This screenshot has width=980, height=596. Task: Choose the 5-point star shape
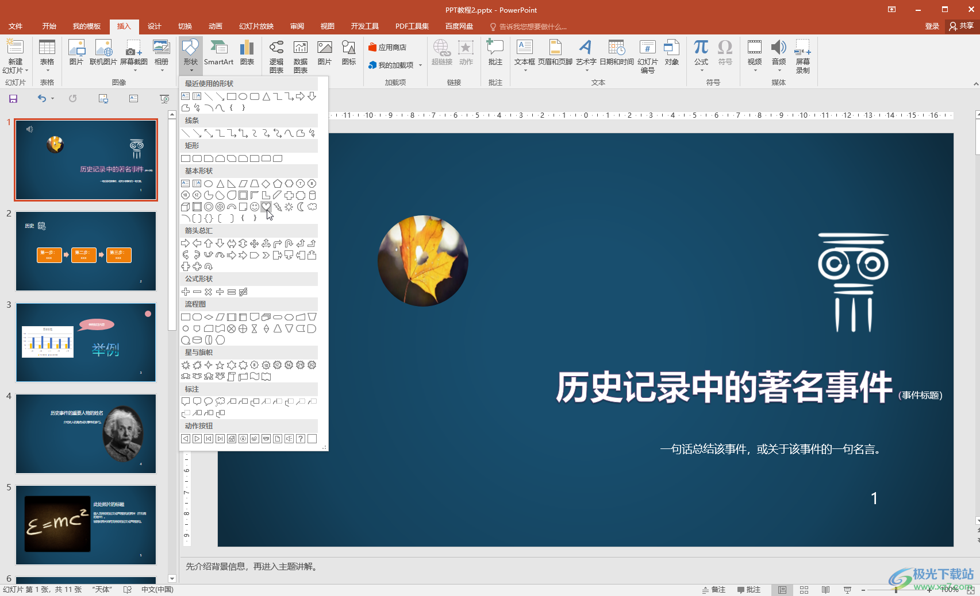point(220,365)
